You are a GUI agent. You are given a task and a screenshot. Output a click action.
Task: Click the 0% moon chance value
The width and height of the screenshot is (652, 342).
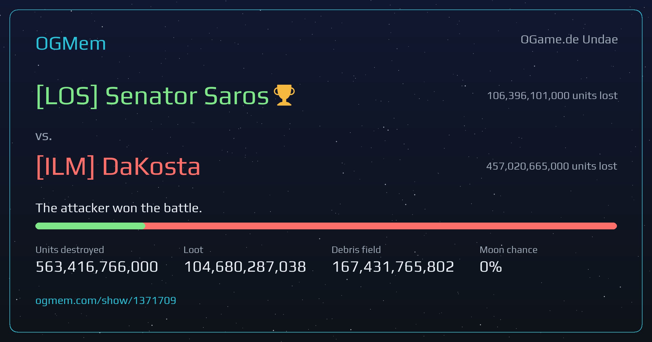tap(491, 267)
